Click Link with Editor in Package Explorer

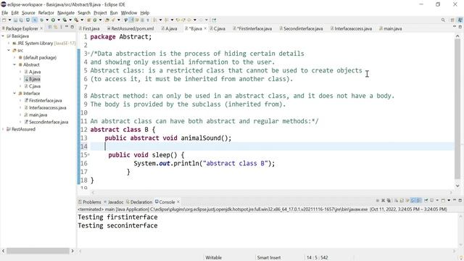[x=55, y=28]
